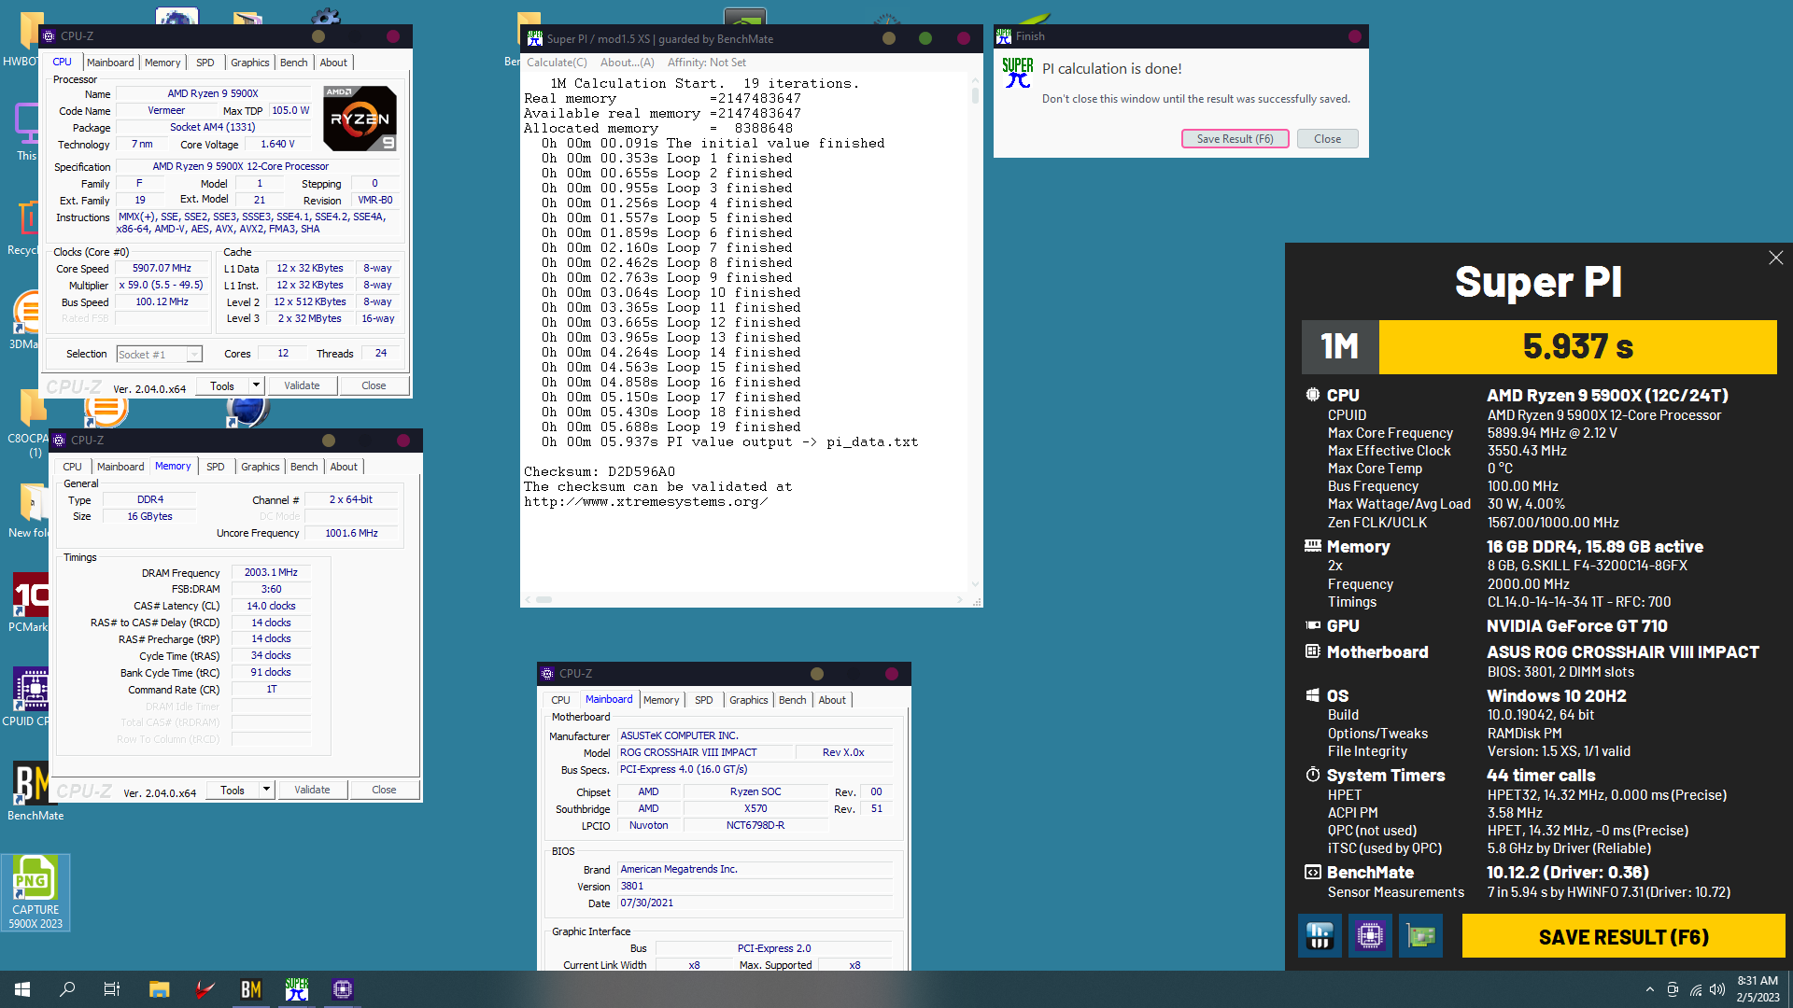Select CAPTURE 5900X 2023 PNG desktop file
This screenshot has height=1008, width=1793.
35,892
